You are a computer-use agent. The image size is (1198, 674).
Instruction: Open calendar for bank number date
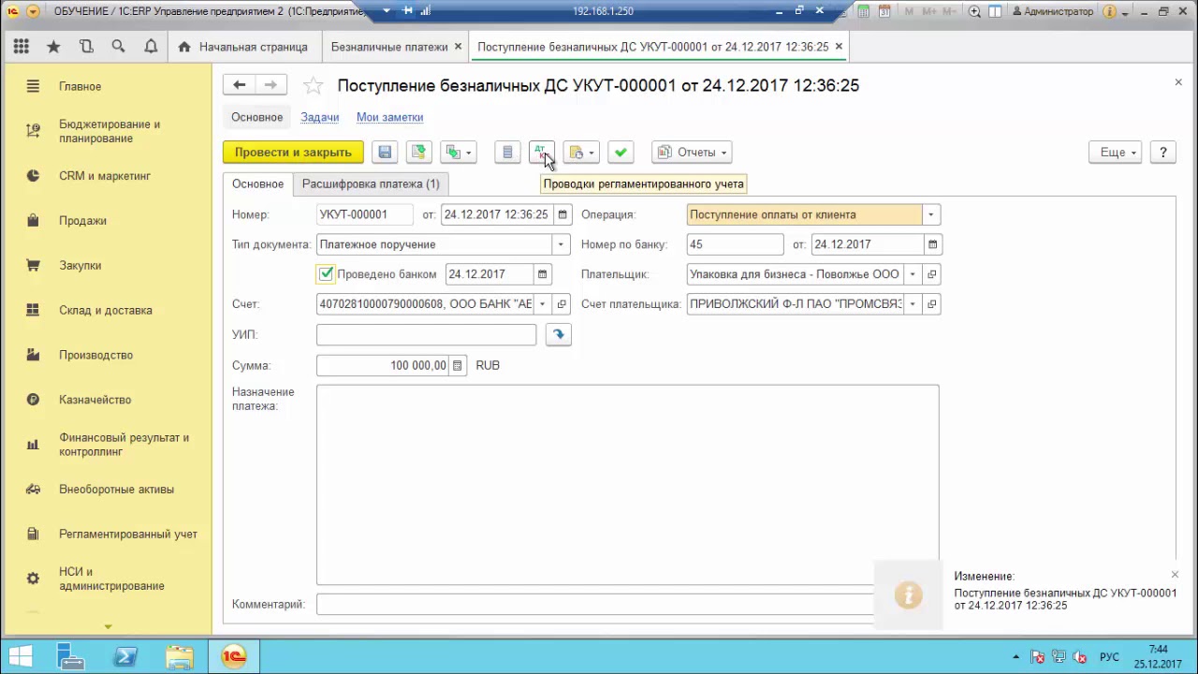tap(932, 244)
